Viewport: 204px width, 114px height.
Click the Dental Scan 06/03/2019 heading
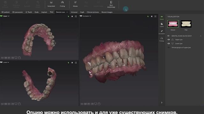(x=181, y=36)
